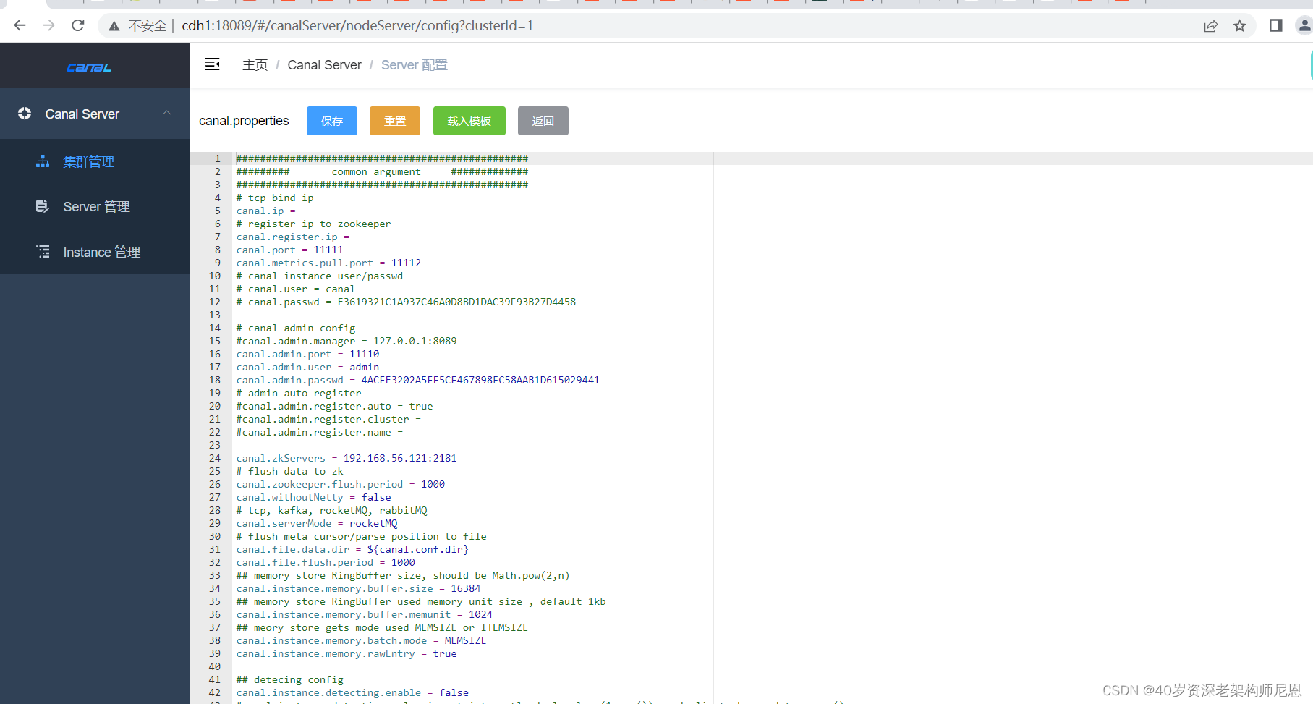Go back with the browser back arrow
1313x704 pixels.
20,26
